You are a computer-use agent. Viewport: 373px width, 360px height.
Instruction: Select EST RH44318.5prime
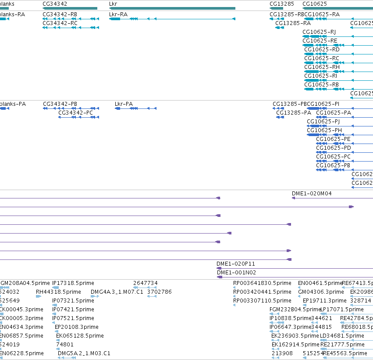pyautogui.click(x=58, y=292)
